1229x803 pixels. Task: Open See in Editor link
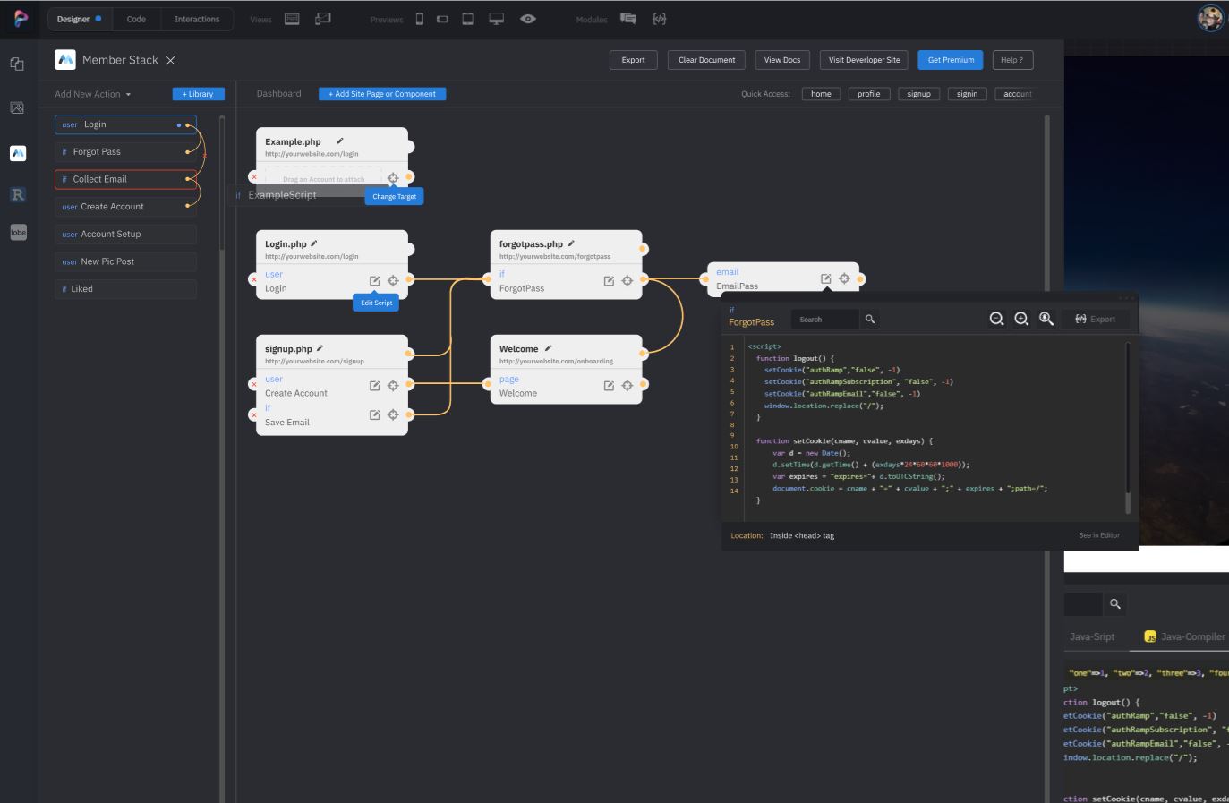(x=1099, y=535)
